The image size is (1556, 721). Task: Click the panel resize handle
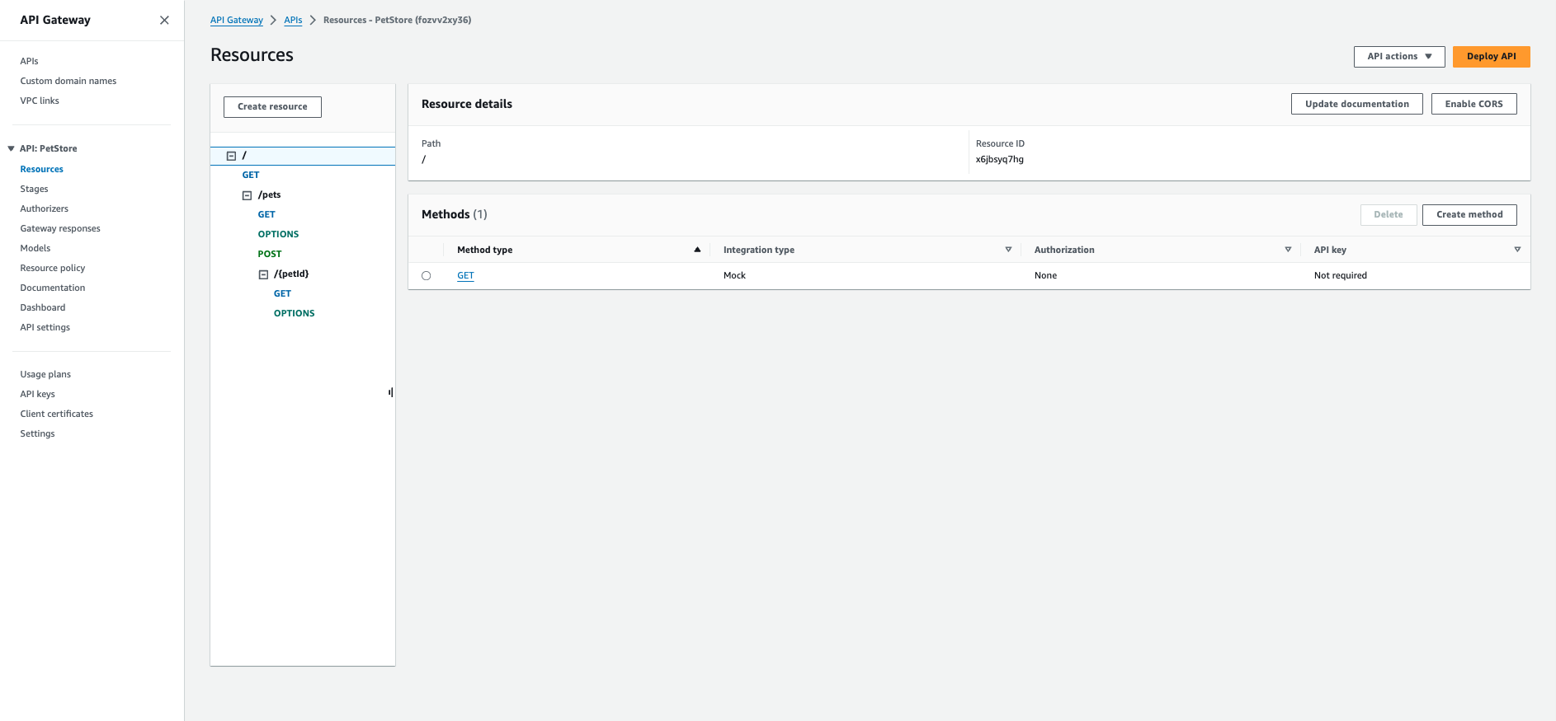pos(391,392)
